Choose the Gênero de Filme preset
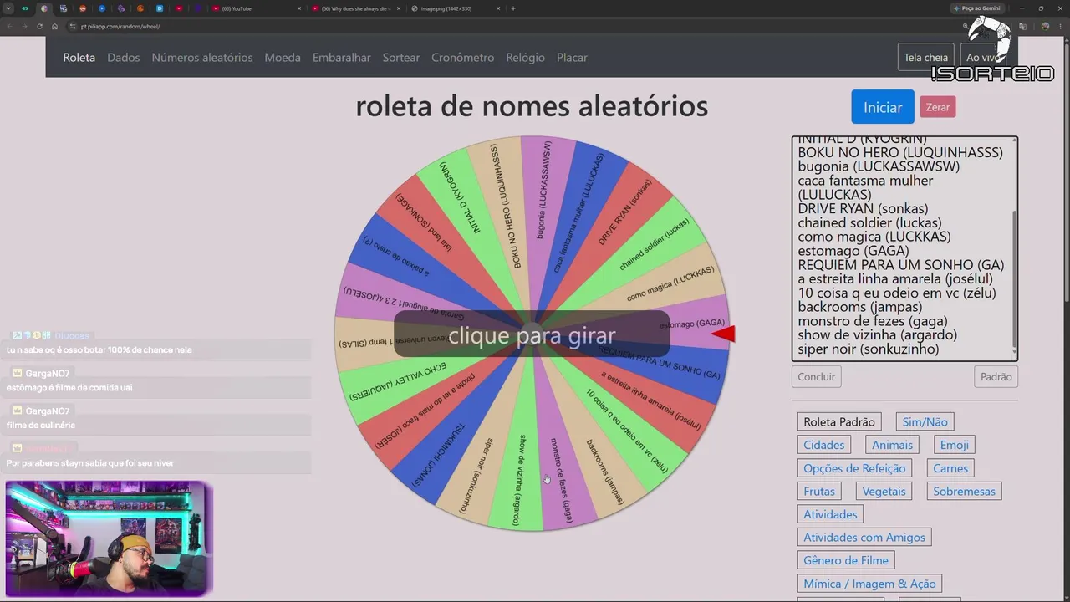This screenshot has width=1070, height=602. coord(846,560)
